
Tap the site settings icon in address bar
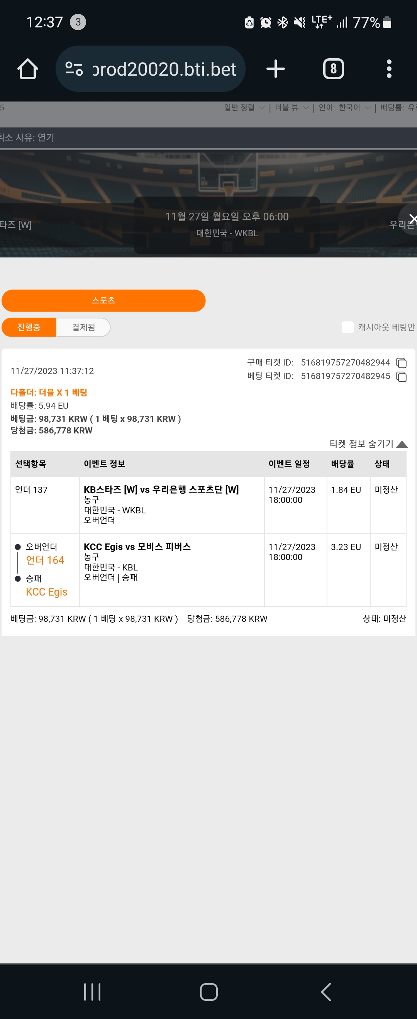pyautogui.click(x=74, y=69)
